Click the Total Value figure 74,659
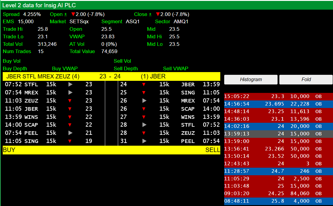Screen dimensions: 333x206 pos(109,52)
